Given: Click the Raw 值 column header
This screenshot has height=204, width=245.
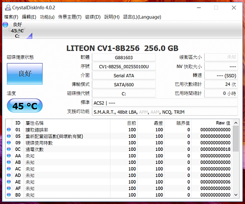Looking at the screenshot, I should 212,123.
